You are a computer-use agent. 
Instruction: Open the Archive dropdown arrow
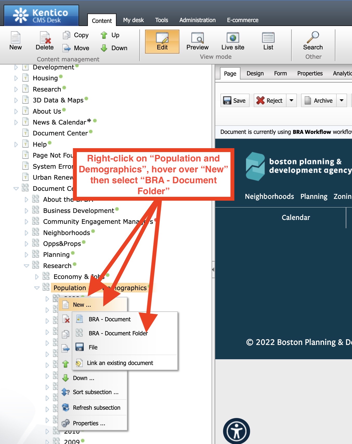click(x=341, y=101)
